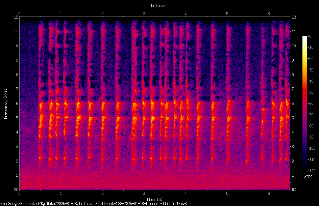Viewport: 319px width, 206px height.
Task: Click the dBFS unit label under color bar
Action: [308, 177]
